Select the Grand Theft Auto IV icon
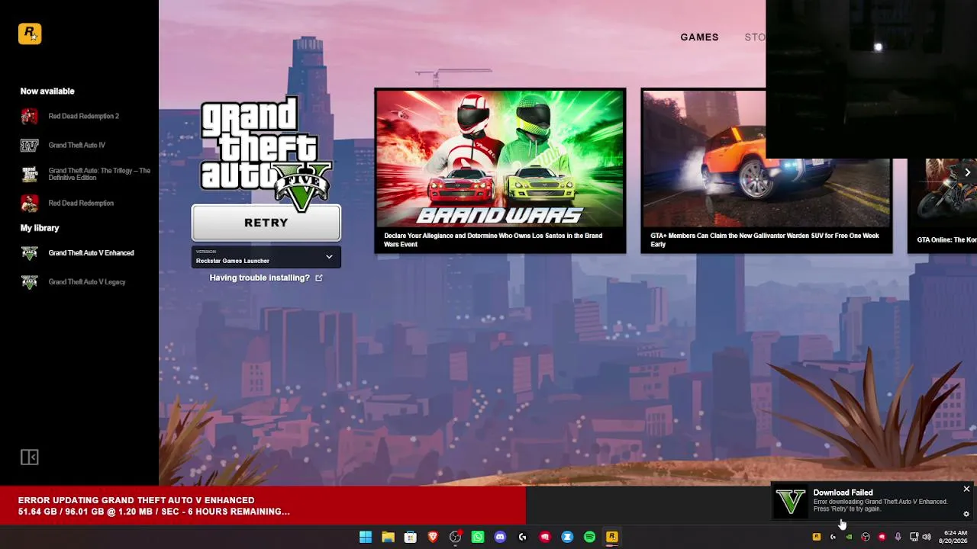This screenshot has width=977, height=549. tap(29, 145)
